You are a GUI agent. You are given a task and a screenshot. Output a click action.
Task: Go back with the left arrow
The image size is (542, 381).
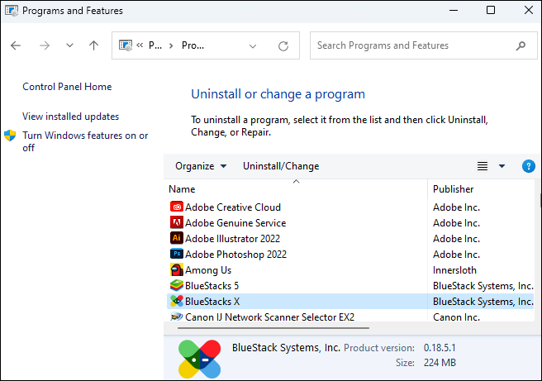tap(16, 45)
